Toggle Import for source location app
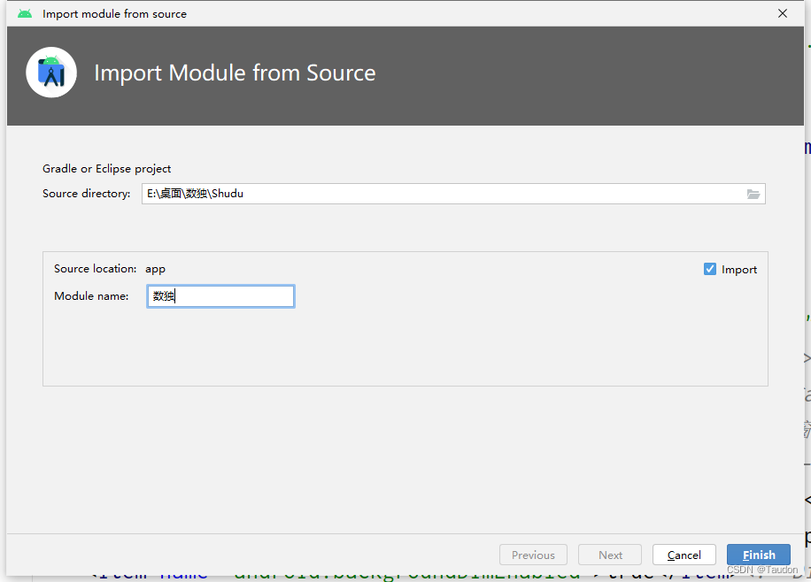Screen dimensions: 811x582 [x=710, y=269]
